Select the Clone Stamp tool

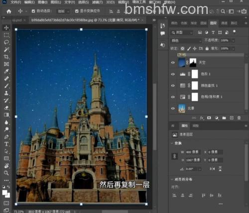click(x=6, y=93)
